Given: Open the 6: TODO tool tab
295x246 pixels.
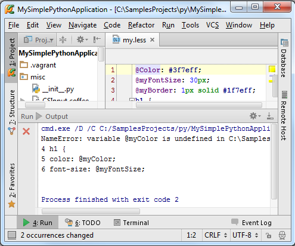Looking at the screenshot, I should pyautogui.click(x=83, y=223).
